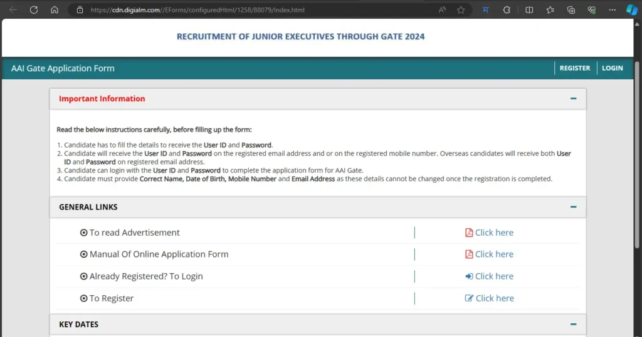
Task: Collapse the Key Dates section
Action: 573,324
